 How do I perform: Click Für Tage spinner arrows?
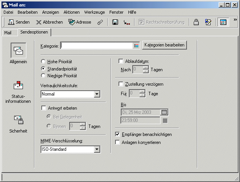(x=142, y=93)
